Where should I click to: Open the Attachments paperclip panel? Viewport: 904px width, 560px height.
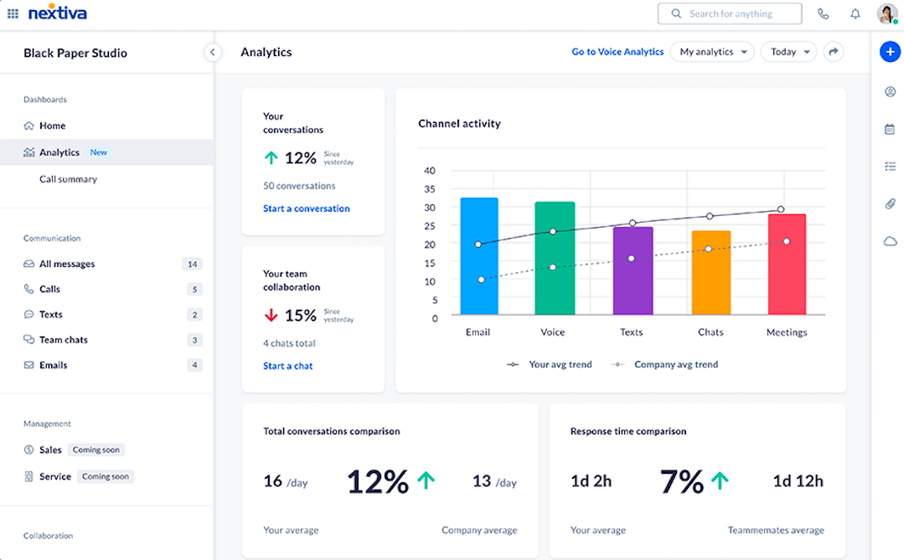pos(890,203)
